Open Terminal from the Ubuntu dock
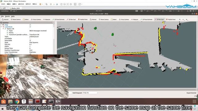Viewport: 198px width, 111px height. [x=51, y=101]
